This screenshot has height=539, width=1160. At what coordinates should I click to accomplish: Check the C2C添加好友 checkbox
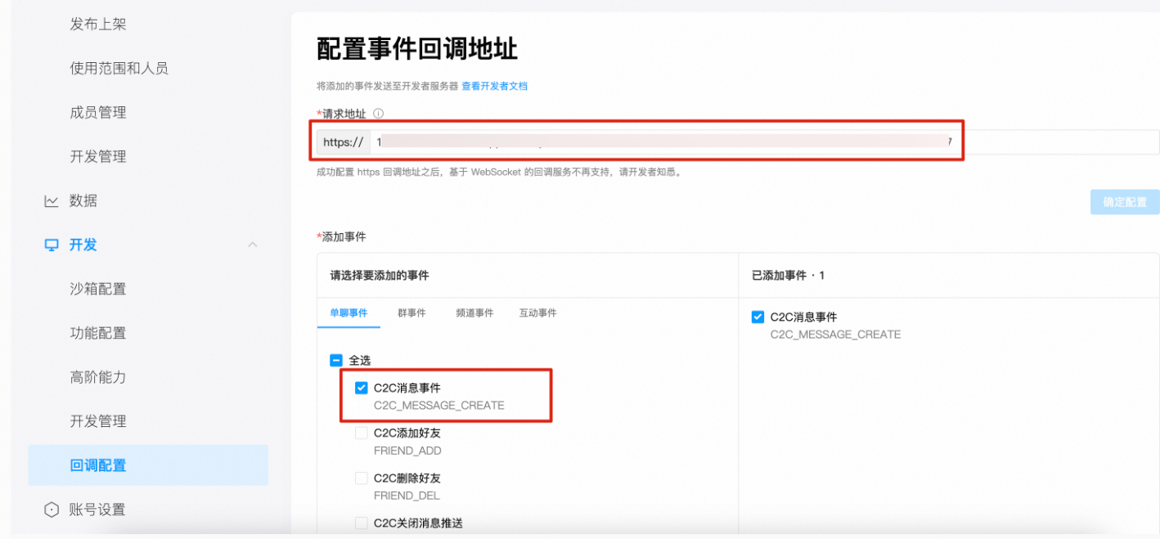click(x=361, y=433)
